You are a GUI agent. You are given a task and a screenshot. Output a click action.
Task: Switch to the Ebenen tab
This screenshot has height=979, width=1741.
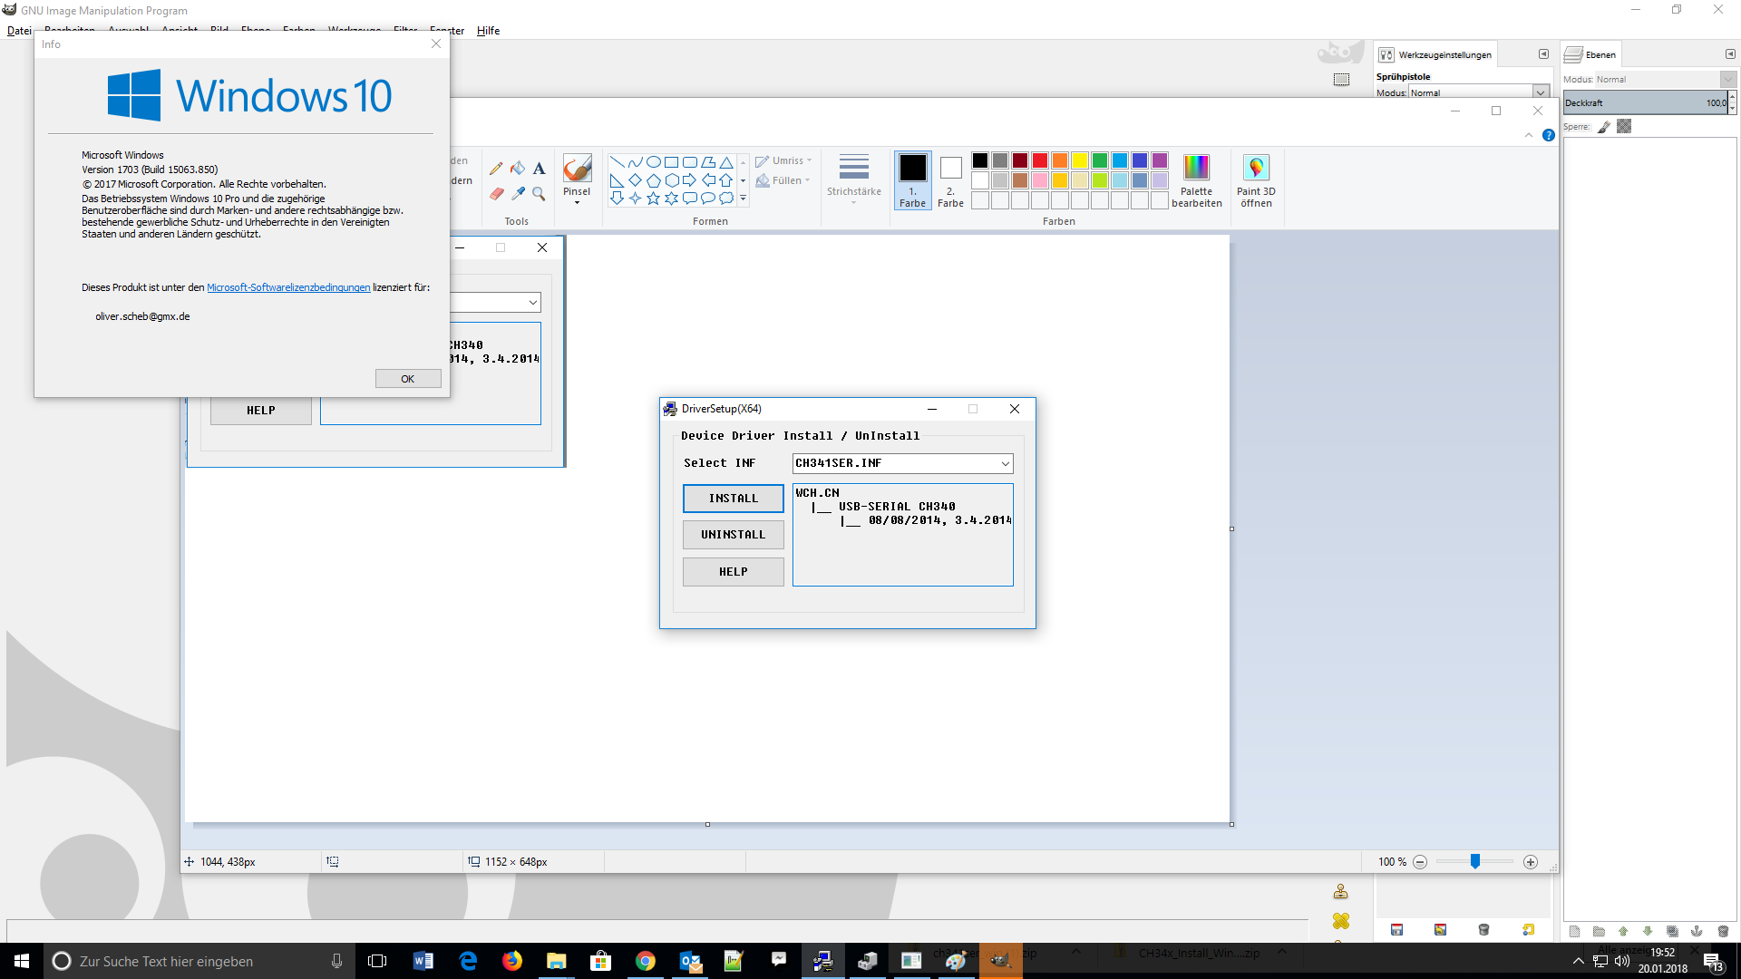(x=1591, y=54)
